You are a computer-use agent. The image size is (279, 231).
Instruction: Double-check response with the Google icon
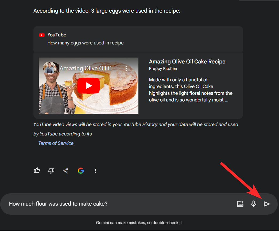[81, 171]
